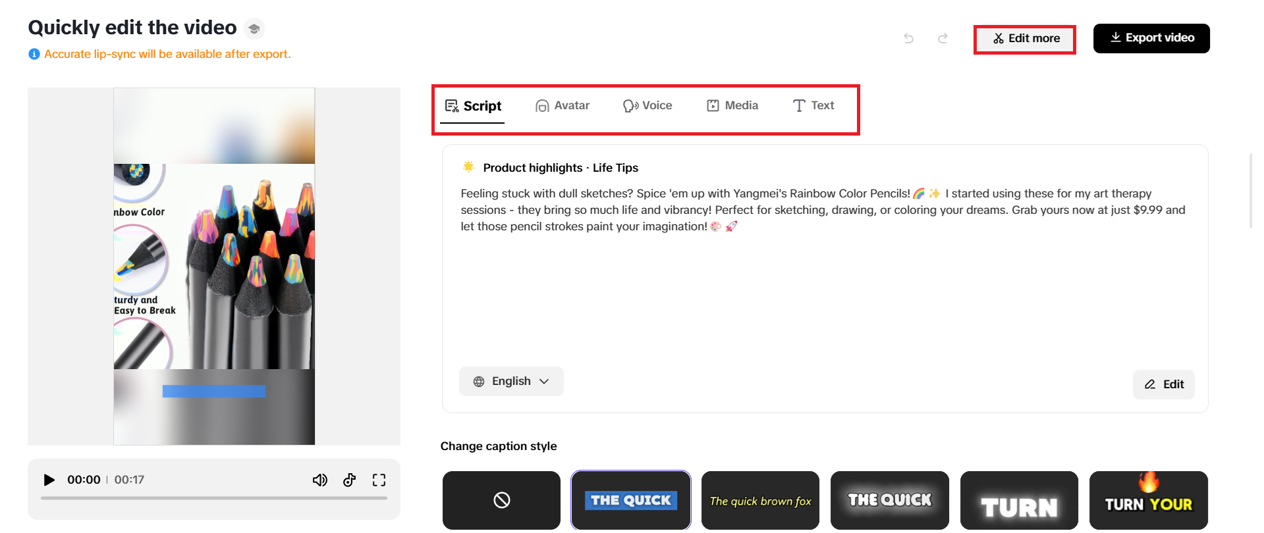The image size is (1264, 533).
Task: Click the Export video button
Action: coord(1151,38)
